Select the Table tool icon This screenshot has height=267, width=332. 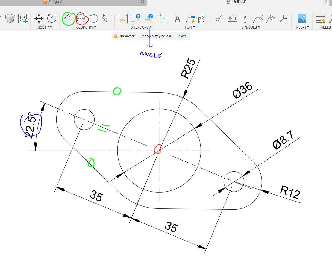320,19
